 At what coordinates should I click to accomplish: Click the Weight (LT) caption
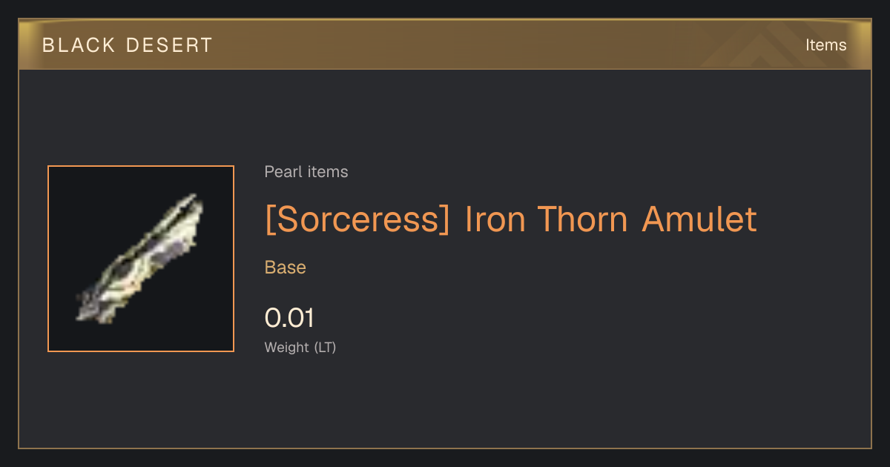click(300, 347)
